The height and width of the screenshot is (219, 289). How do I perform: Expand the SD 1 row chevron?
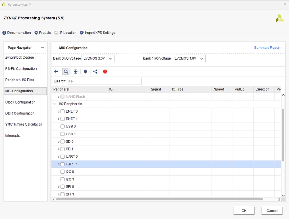(58, 149)
